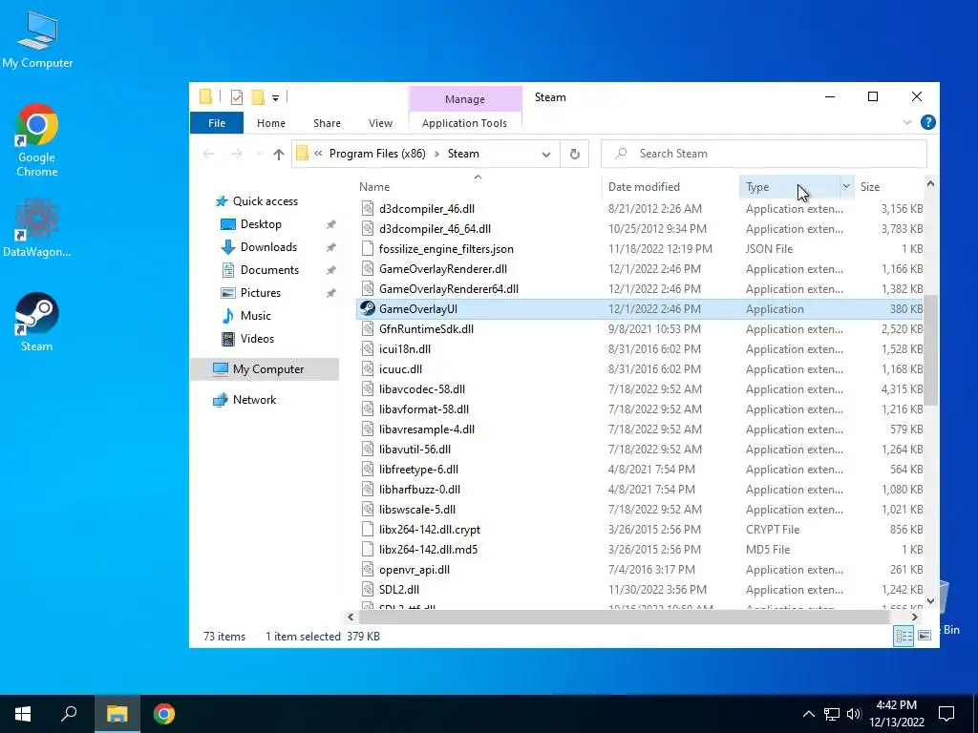This screenshot has height=733, width=978.
Task: Click the Properties checkmark icon in title bar
Action: (237, 97)
